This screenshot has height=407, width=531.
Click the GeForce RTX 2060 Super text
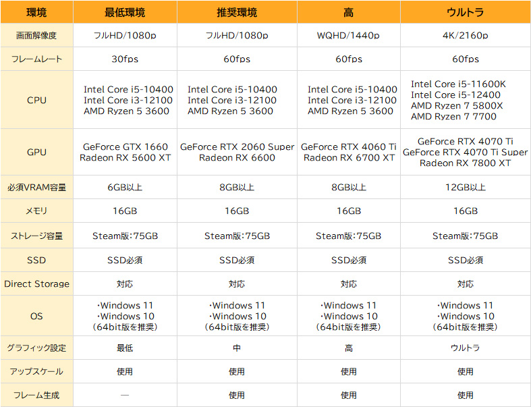tap(237, 146)
